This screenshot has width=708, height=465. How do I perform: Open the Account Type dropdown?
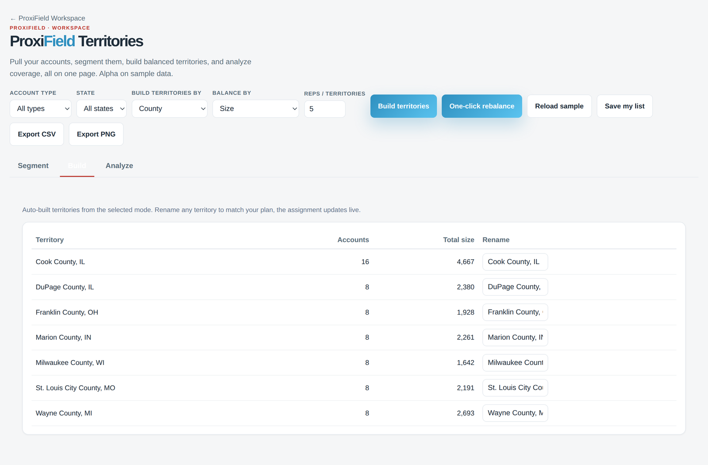click(41, 109)
